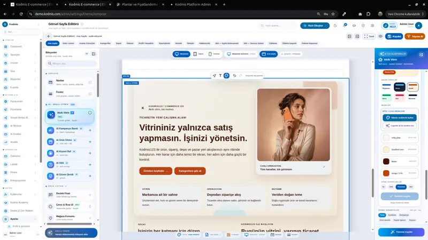Expand the Siparişler sidebar menu
Image resolution: width=428 pixels, height=240 pixels.
20,55
